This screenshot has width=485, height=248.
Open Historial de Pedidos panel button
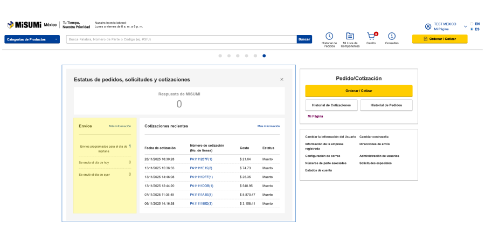point(386,105)
